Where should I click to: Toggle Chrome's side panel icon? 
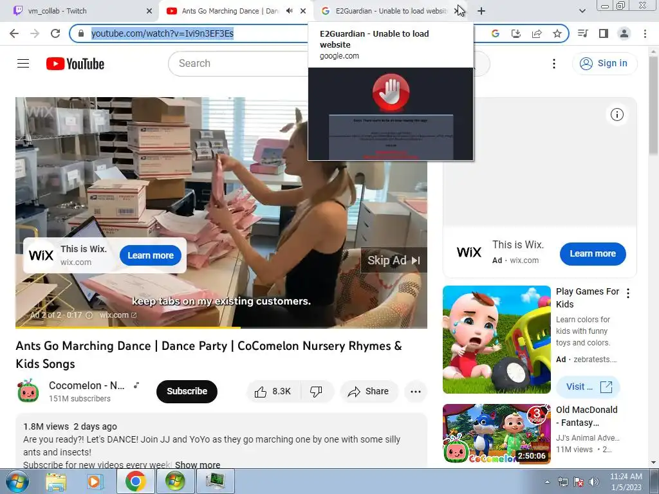pos(604,33)
